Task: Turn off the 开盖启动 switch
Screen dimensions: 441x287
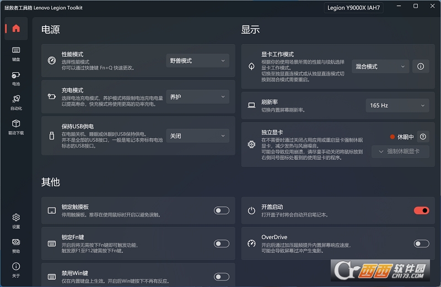Action: coord(421,210)
